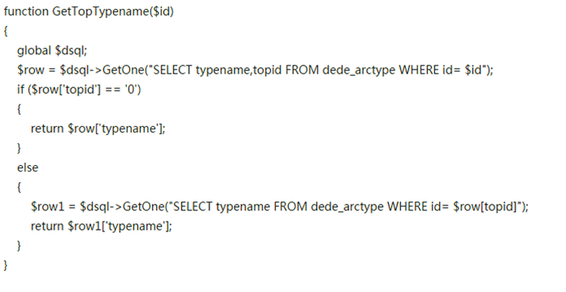
Task: Click 'SELECT typename FROM' in second query
Action: [x=240, y=206]
